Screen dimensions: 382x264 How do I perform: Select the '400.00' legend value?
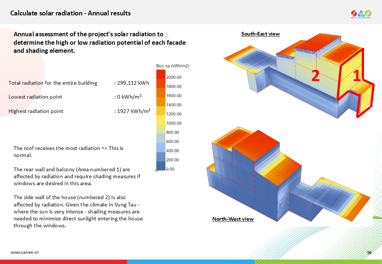click(x=173, y=151)
